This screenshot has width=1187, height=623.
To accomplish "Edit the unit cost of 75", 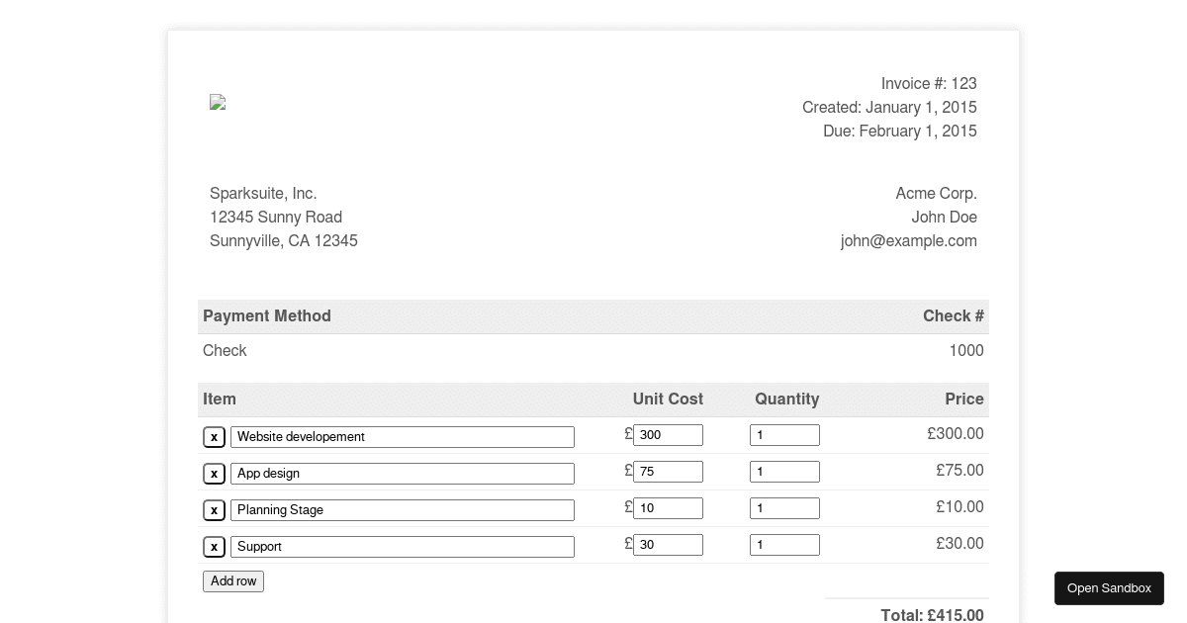I will point(668,471).
